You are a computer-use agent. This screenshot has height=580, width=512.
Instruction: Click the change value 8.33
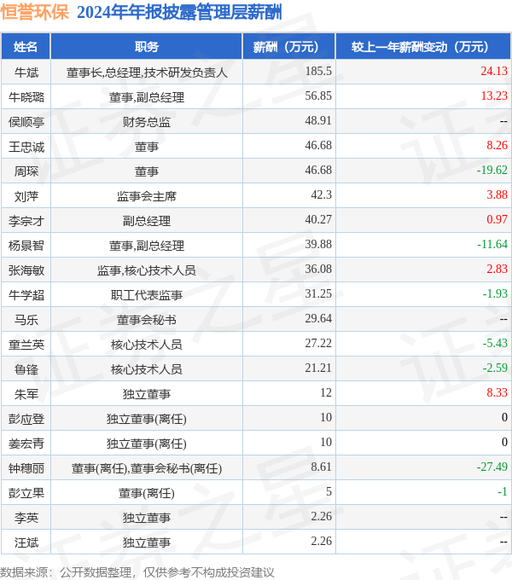pyautogui.click(x=497, y=393)
